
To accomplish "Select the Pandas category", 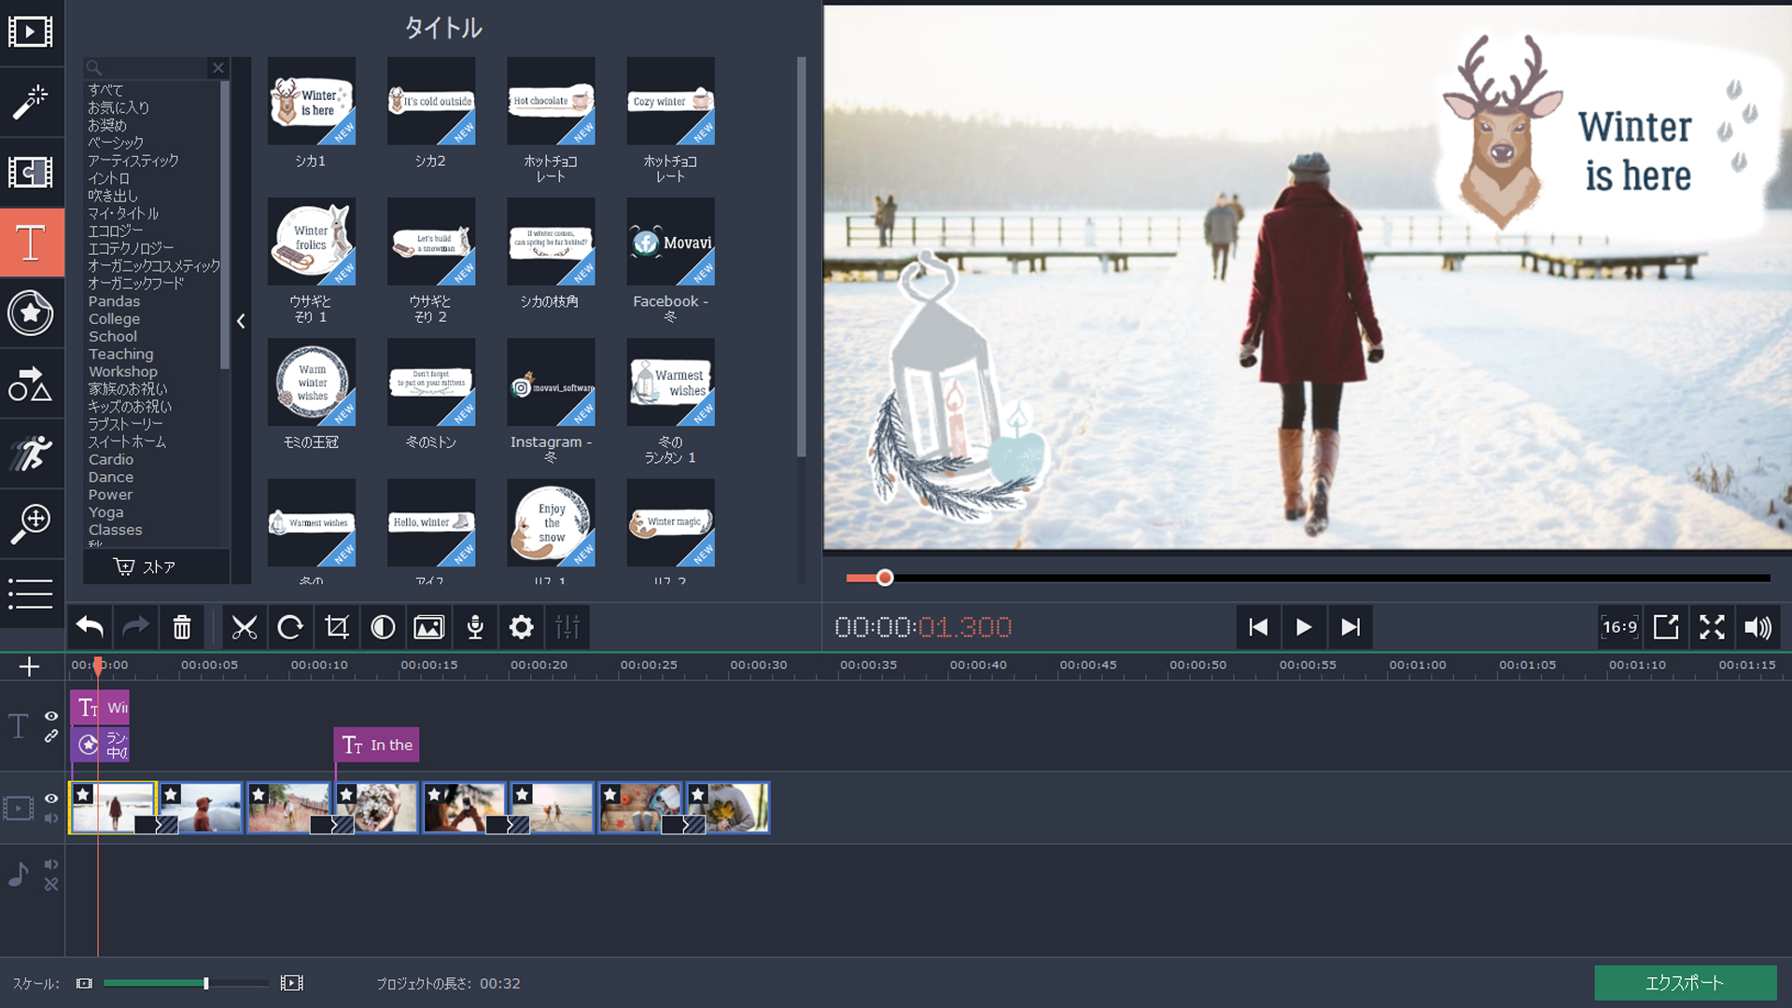I will (x=114, y=301).
